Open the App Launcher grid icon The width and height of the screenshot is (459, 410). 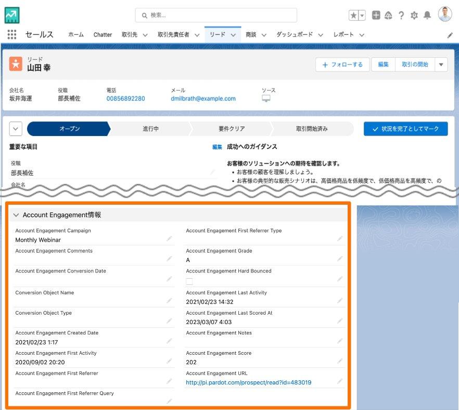pos(11,34)
